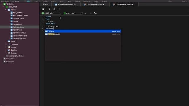Switch to the second Untitled@asad_mhs1 query tab
The height and width of the screenshot is (106, 189).
[124, 4]
